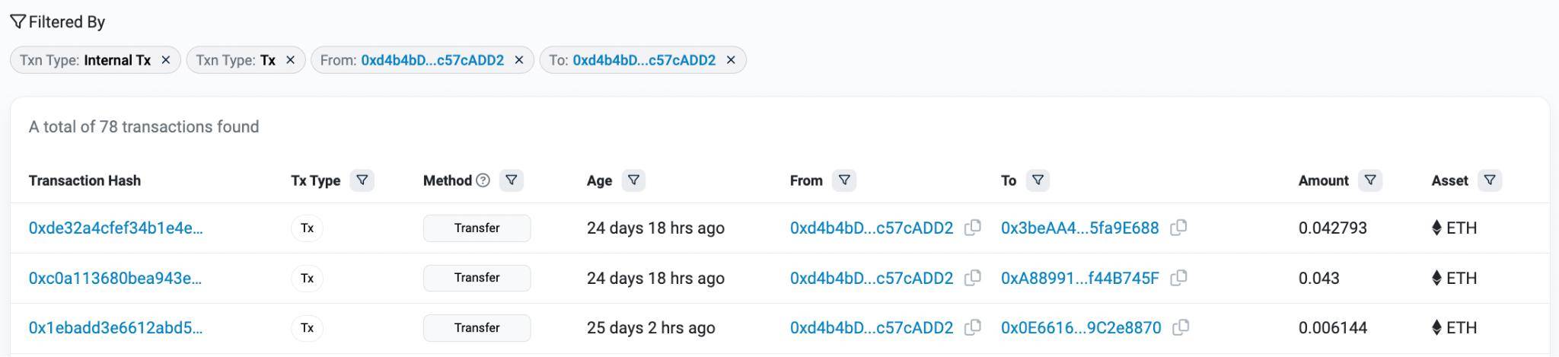Open the Age column filter

[x=633, y=180]
